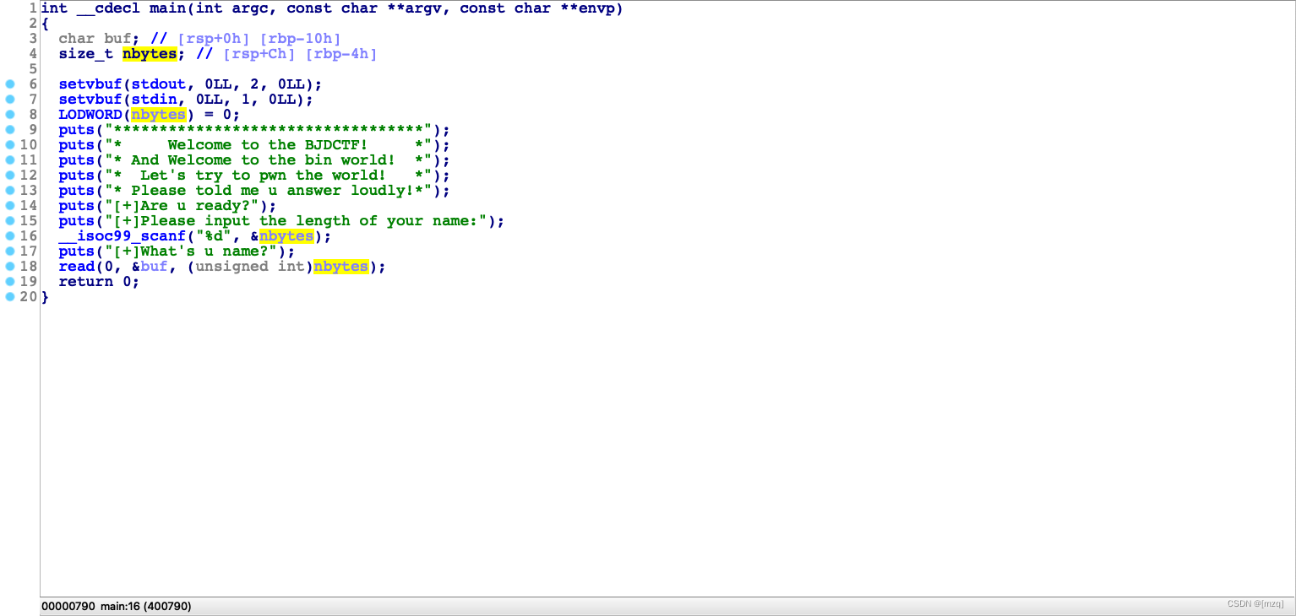Toggle the breakpoint dot on line 17
The image size is (1296, 616).
click(10, 251)
